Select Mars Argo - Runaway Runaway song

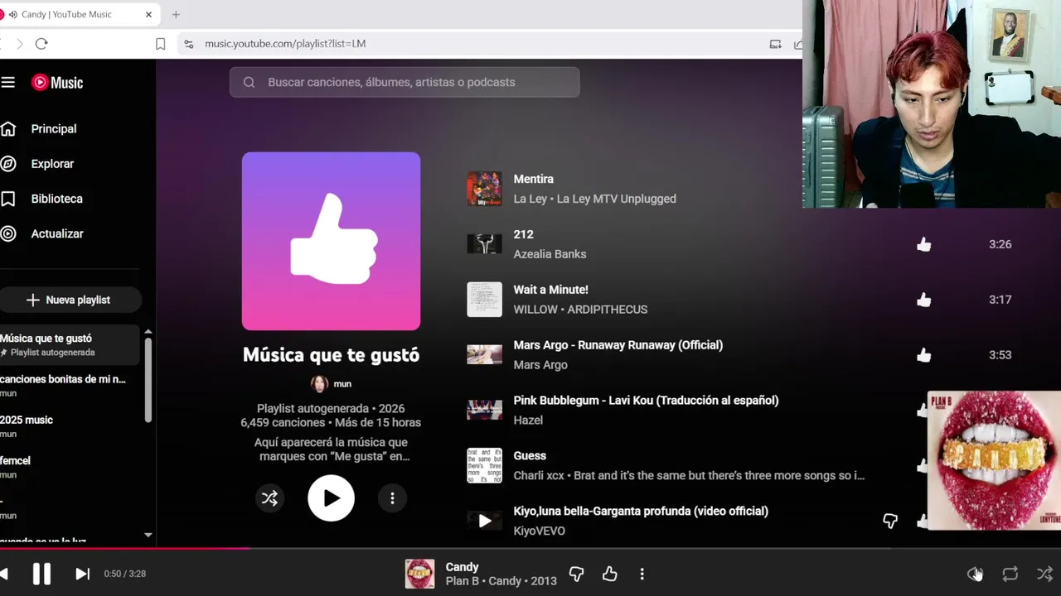pyautogui.click(x=618, y=345)
